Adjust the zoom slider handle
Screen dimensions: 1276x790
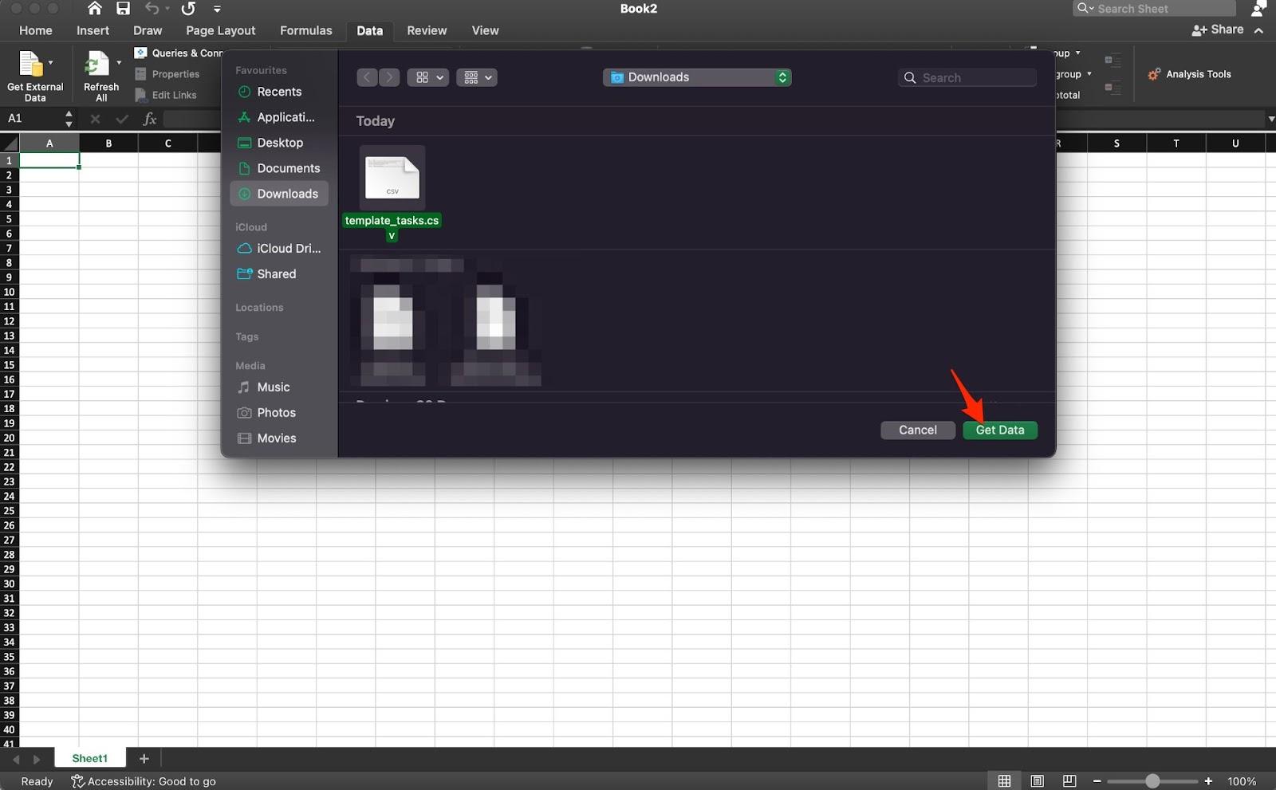[1152, 781]
